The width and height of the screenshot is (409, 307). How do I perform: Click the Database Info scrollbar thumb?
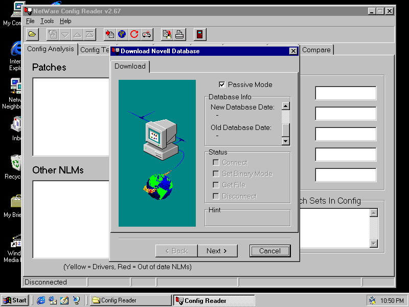286,130
